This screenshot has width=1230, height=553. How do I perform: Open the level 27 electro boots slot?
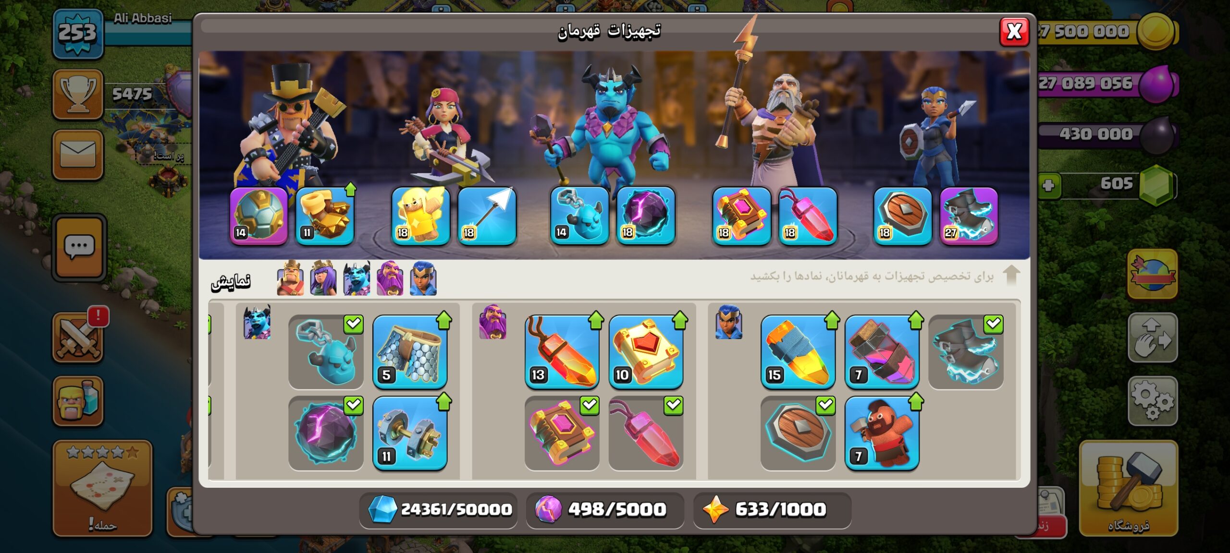[969, 216]
